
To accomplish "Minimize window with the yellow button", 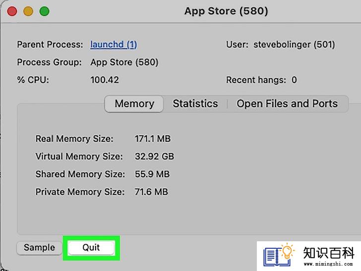I will click(28, 11).
